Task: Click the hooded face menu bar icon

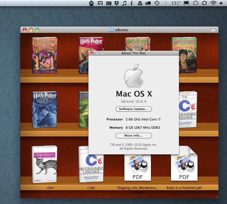Action: click(91, 3)
